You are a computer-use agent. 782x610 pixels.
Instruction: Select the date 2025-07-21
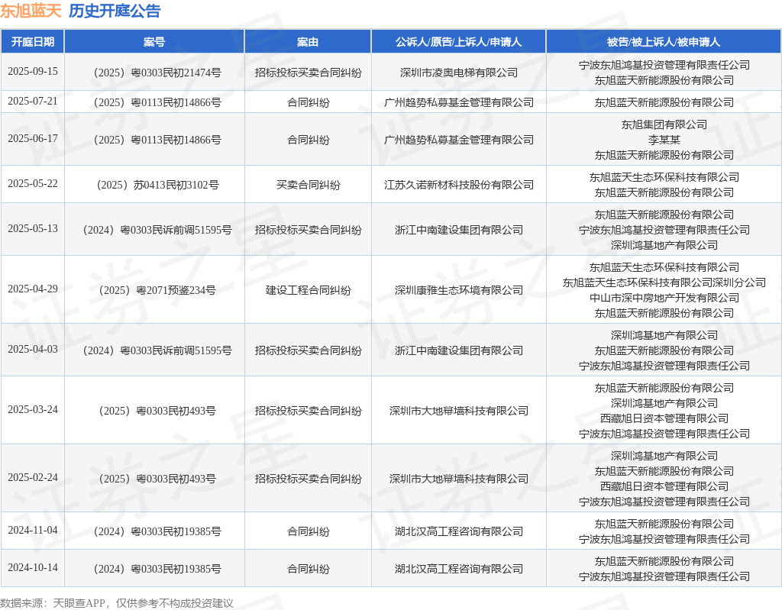tap(33, 102)
